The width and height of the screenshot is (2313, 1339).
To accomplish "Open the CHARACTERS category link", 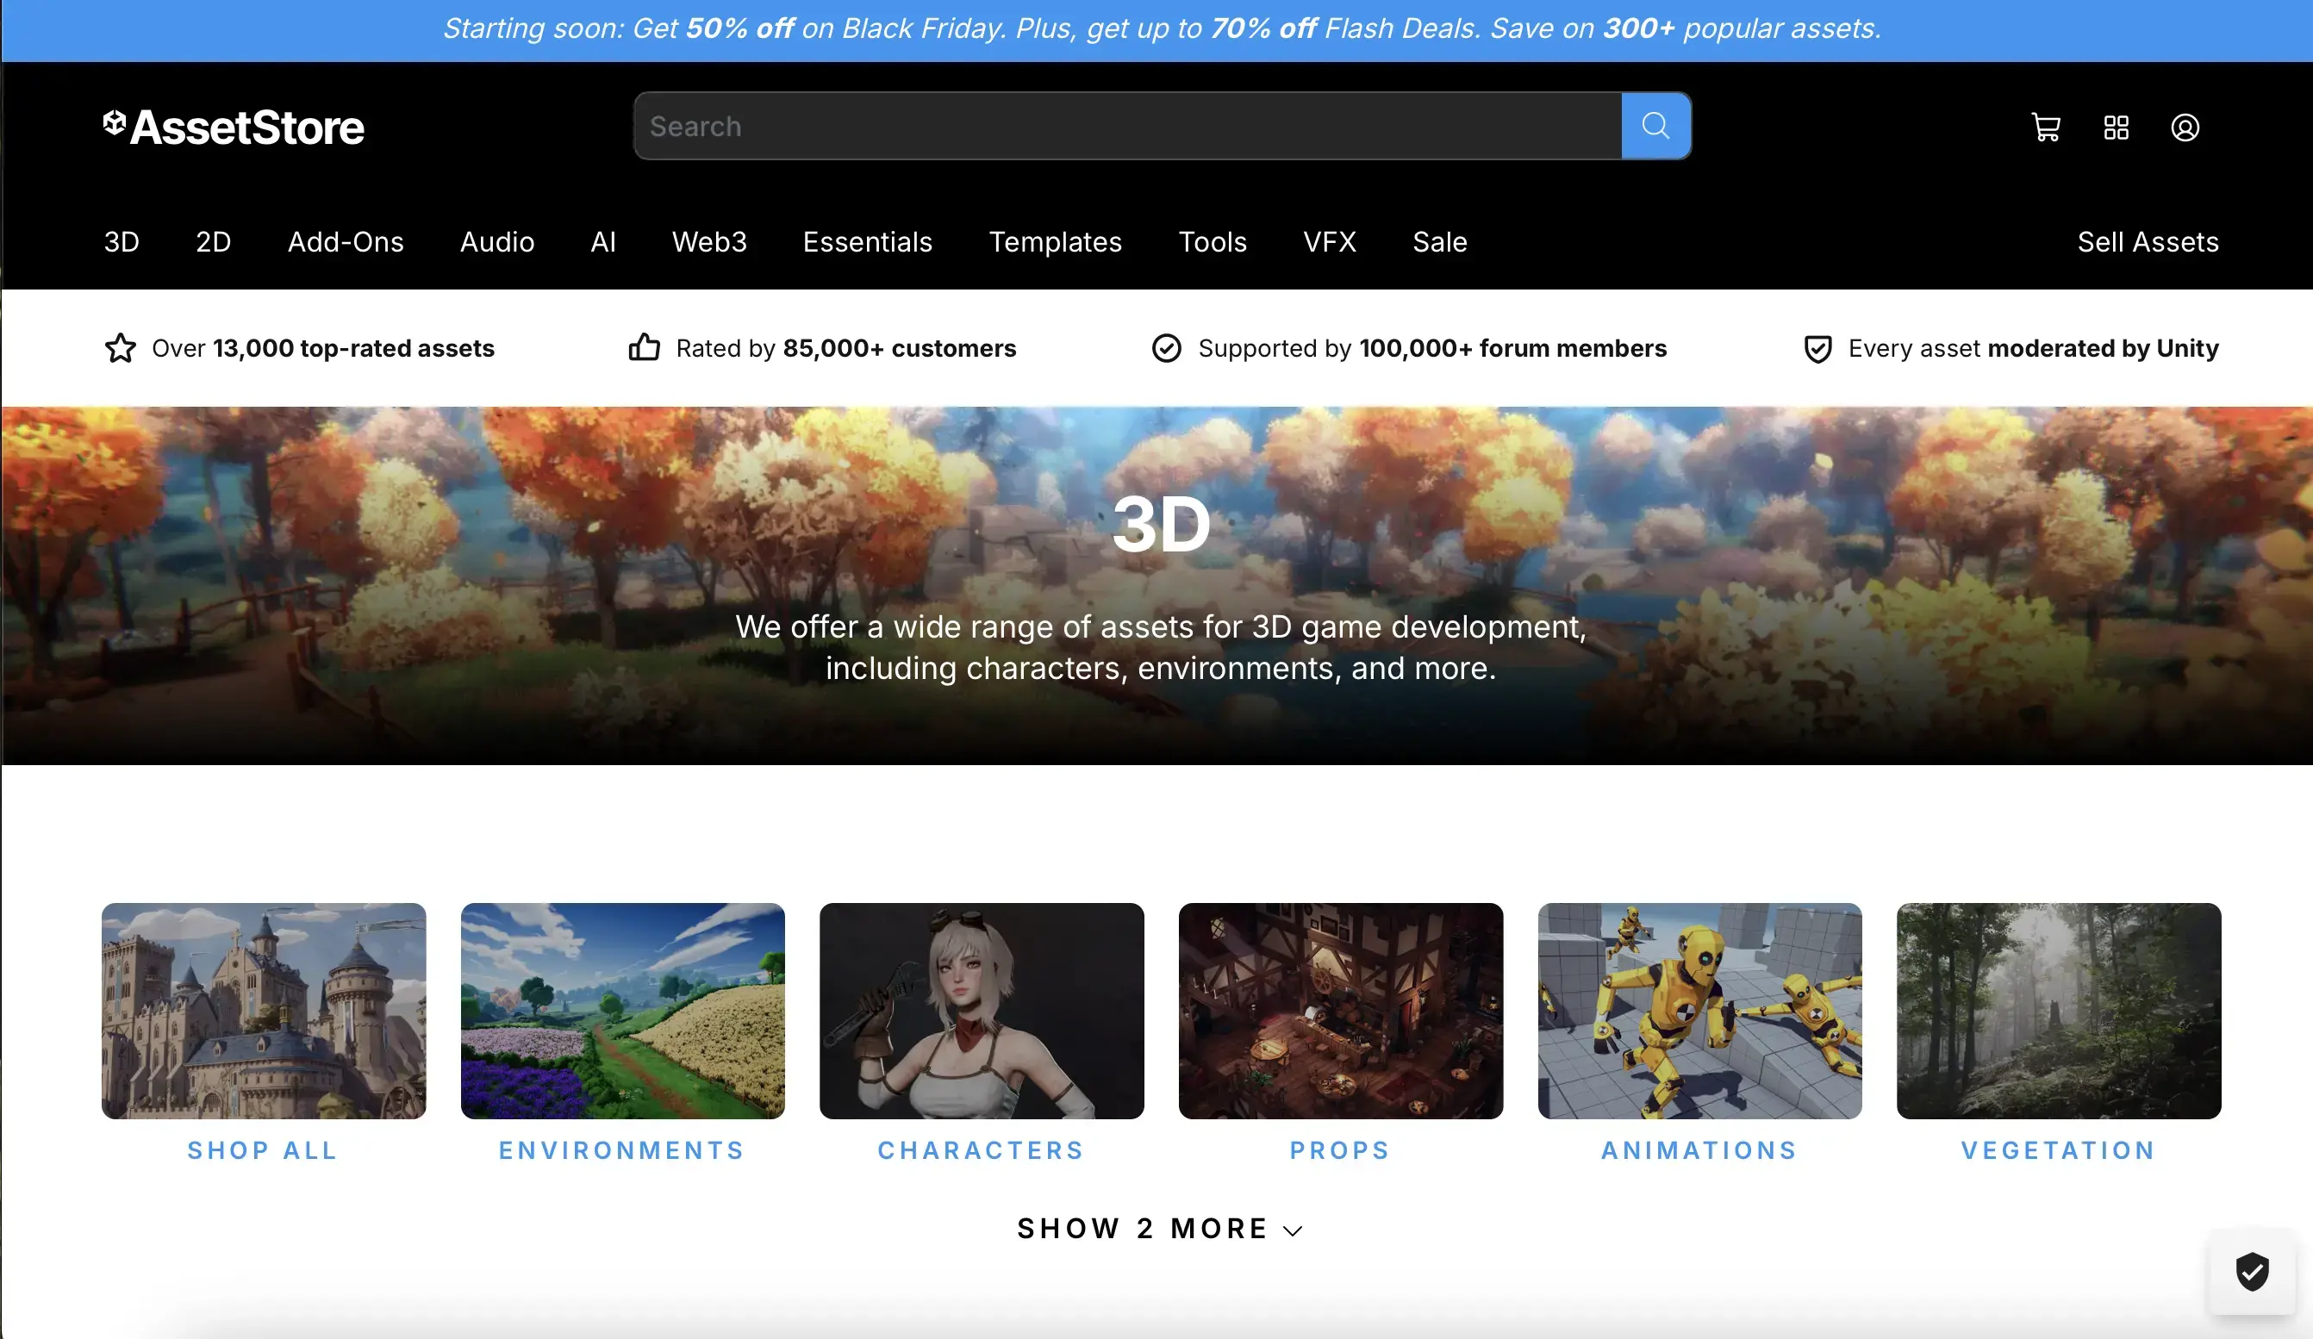I will coord(981,1150).
